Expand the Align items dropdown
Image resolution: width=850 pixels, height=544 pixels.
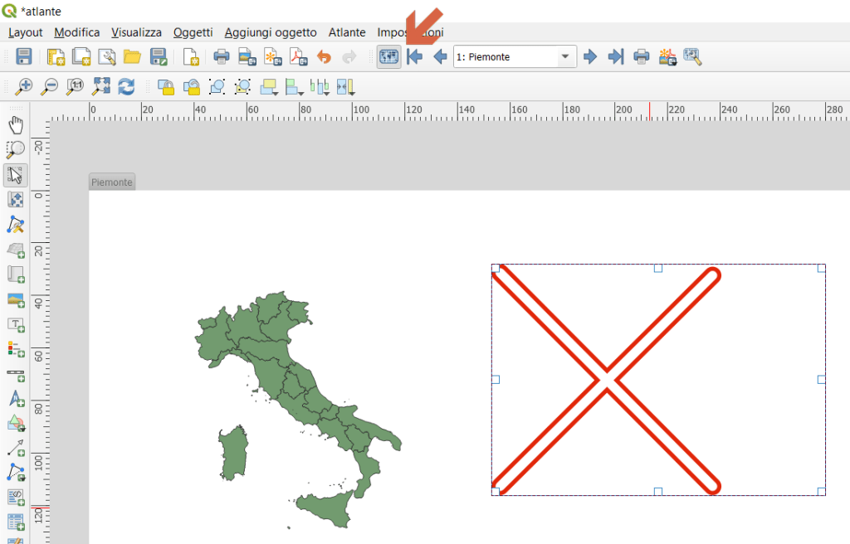tap(295, 86)
